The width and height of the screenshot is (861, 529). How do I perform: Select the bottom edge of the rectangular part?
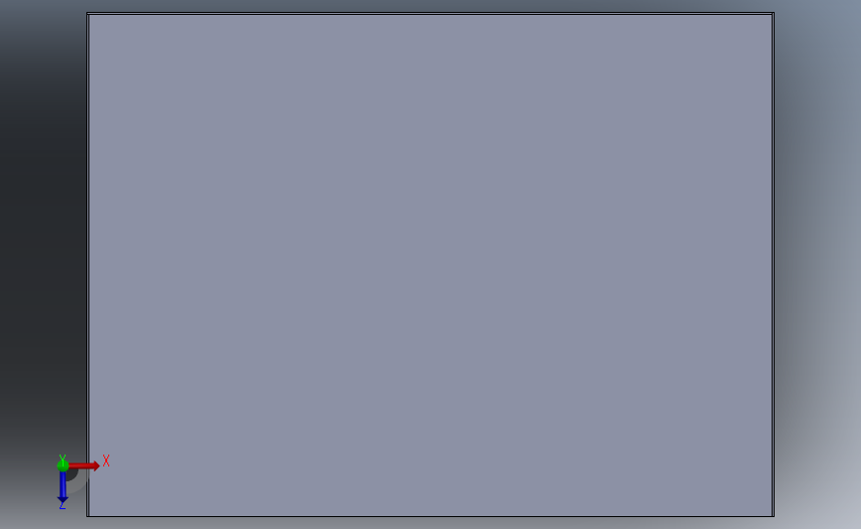[430, 516]
